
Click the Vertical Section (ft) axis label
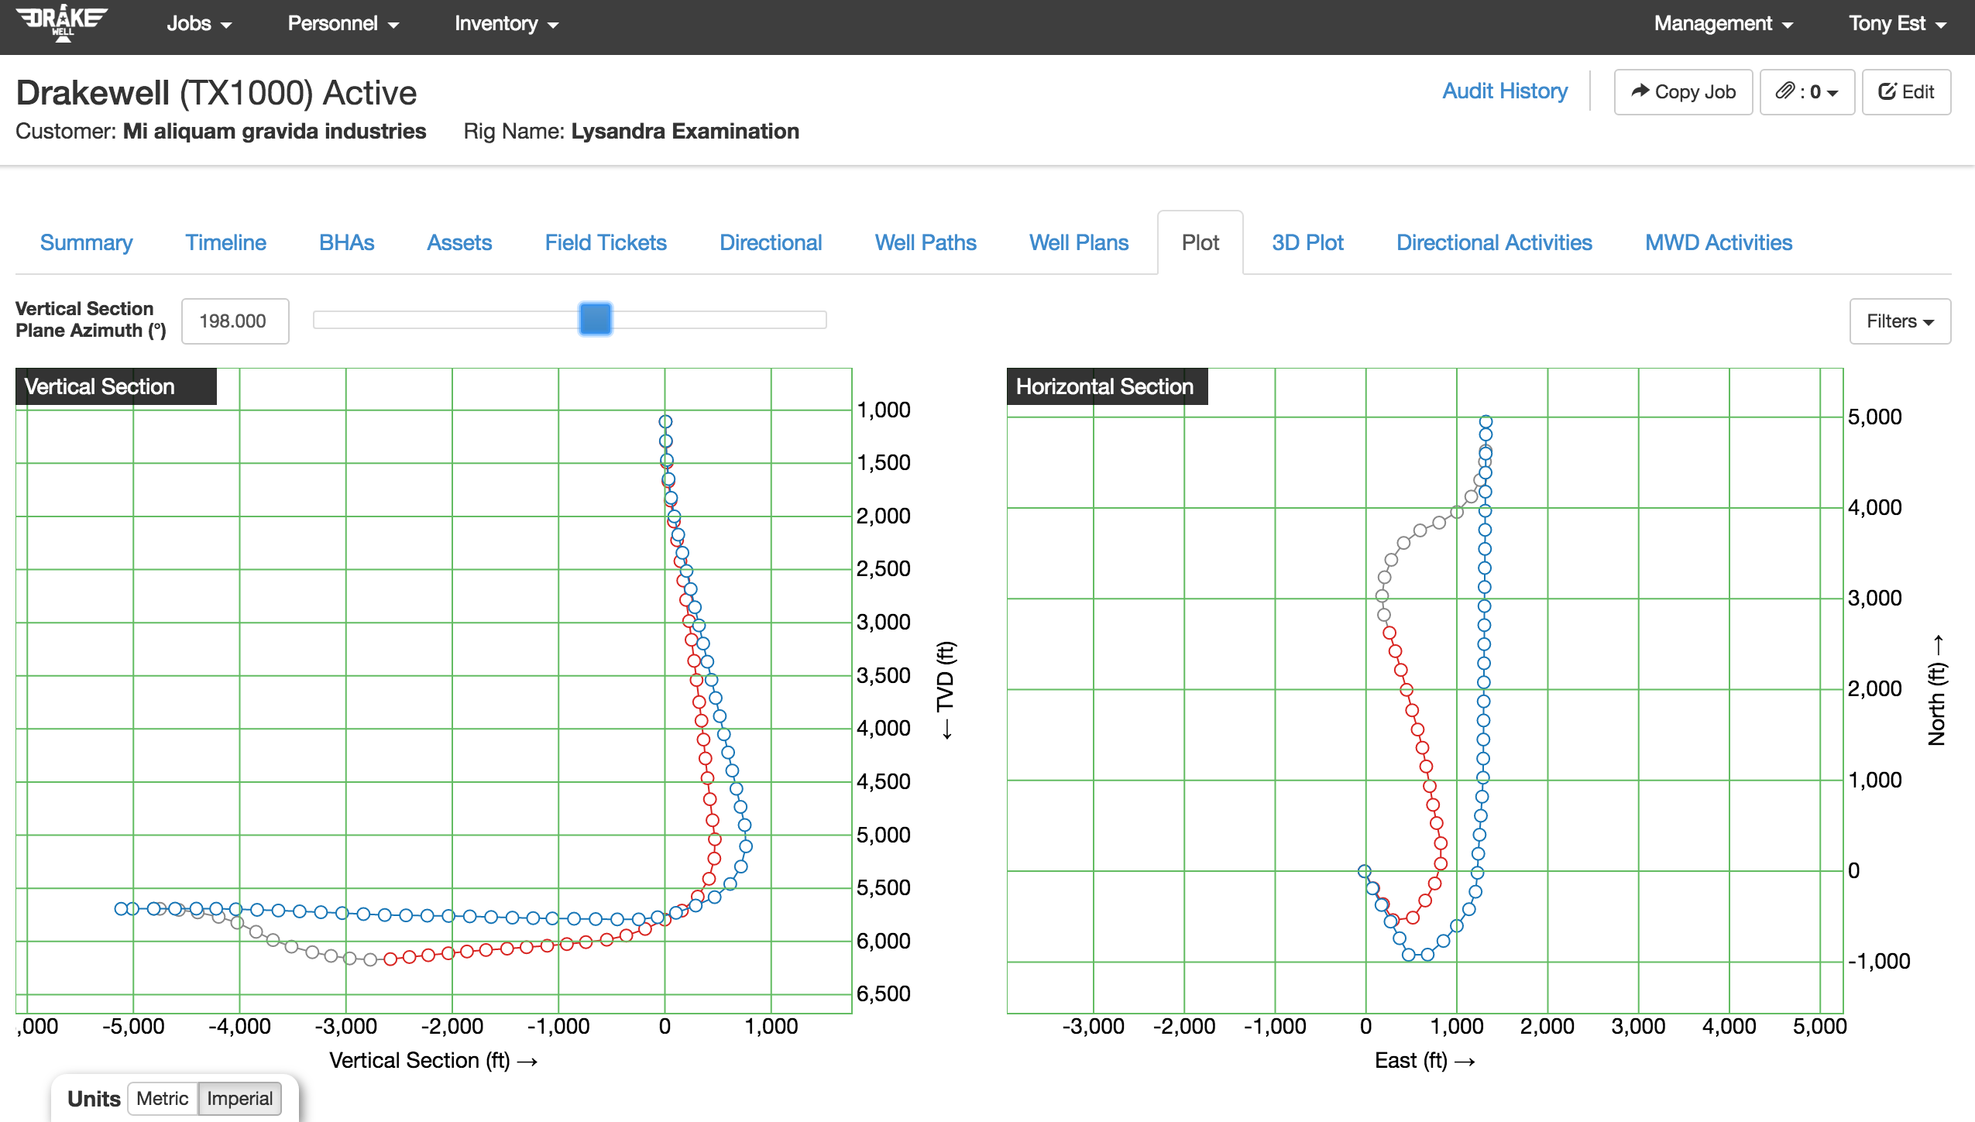pos(434,1061)
